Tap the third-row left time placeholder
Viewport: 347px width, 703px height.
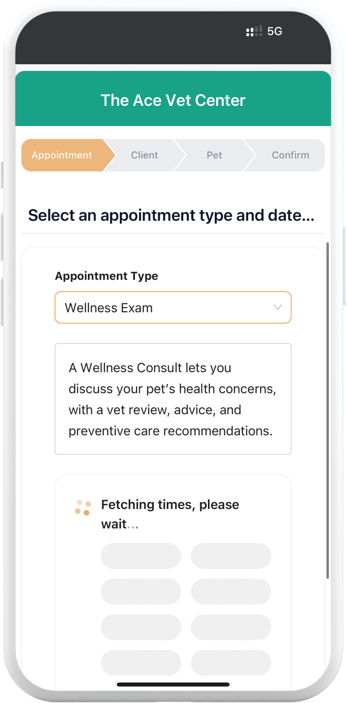click(x=141, y=627)
